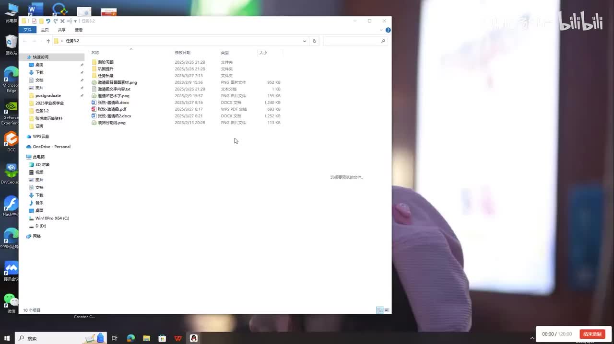Image resolution: width=614 pixels, height=344 pixels.
Task: Switch to details view in status bar
Action: point(380,310)
